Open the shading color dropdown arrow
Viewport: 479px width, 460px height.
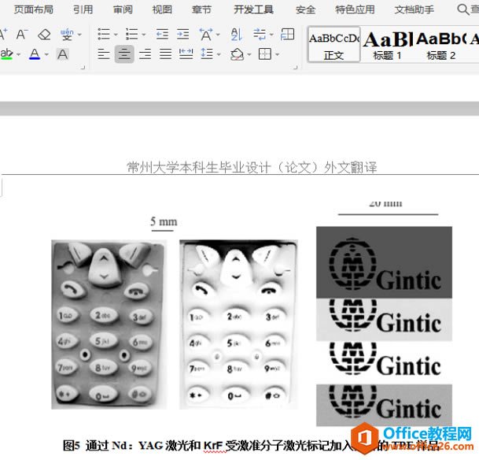click(x=249, y=55)
